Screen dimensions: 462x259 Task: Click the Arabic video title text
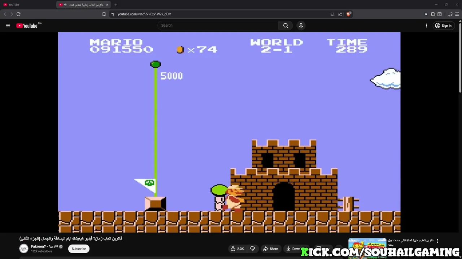[71, 238]
